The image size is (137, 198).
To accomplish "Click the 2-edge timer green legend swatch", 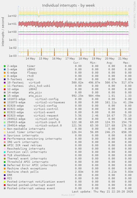I will coord(5,66).
